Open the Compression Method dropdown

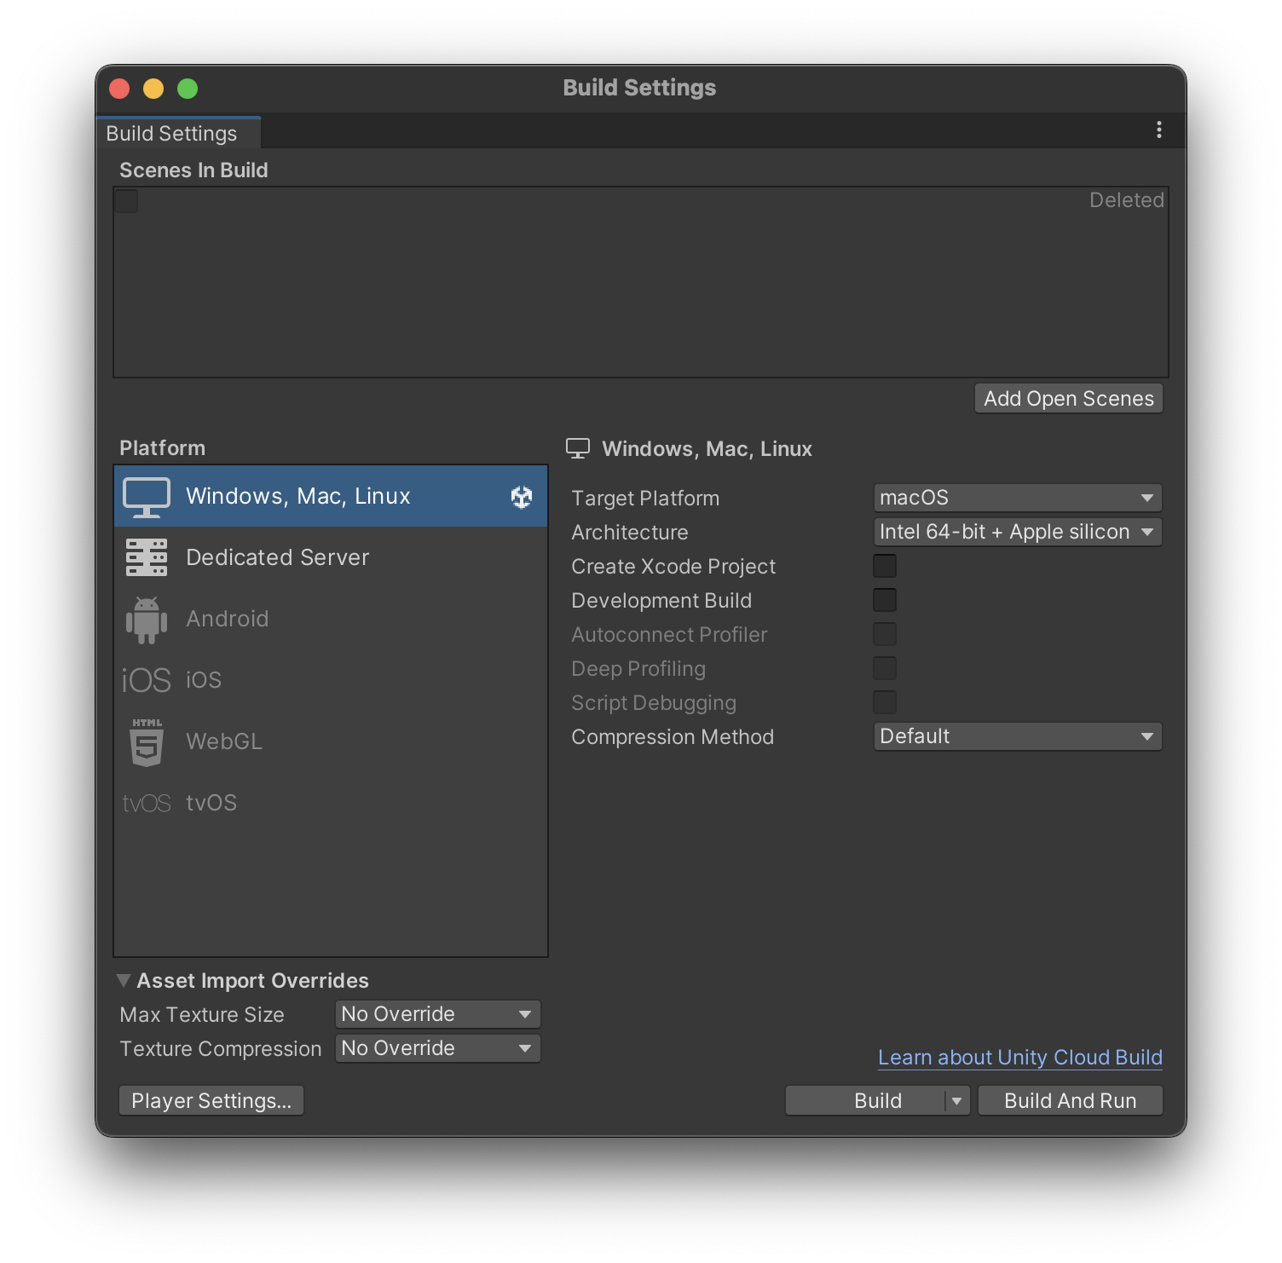(x=1017, y=735)
